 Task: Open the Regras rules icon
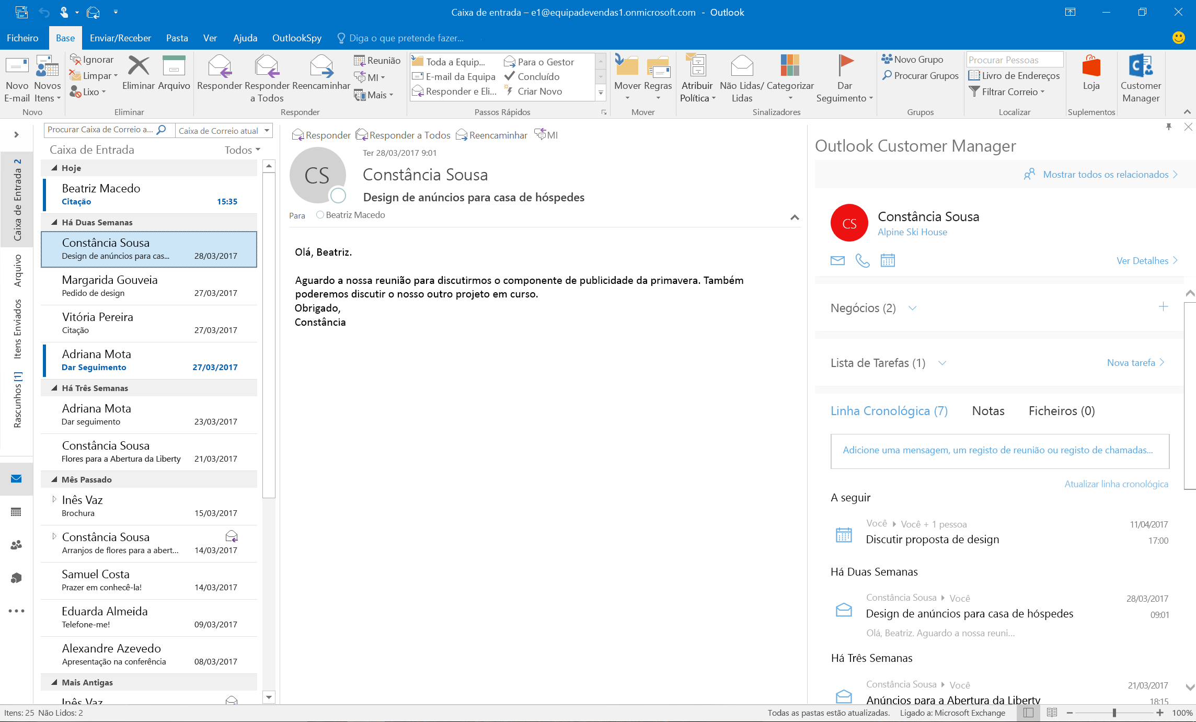pyautogui.click(x=658, y=67)
